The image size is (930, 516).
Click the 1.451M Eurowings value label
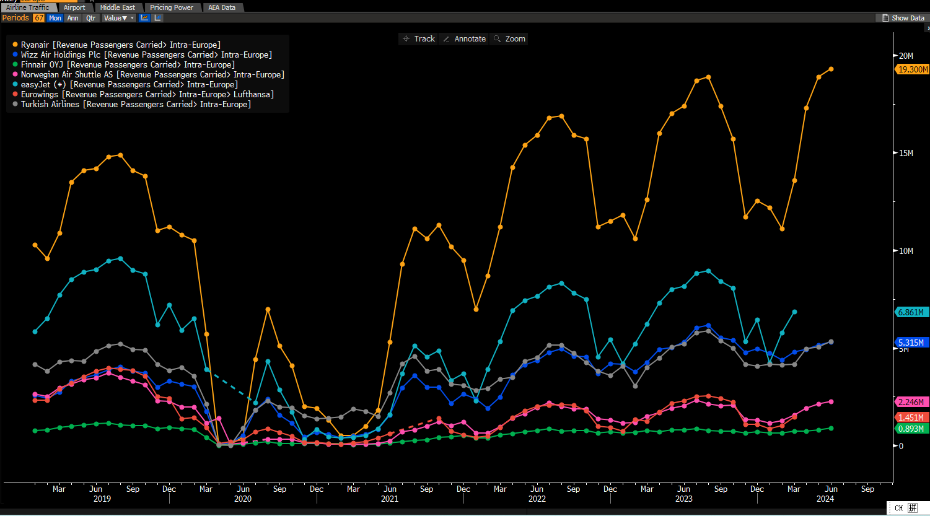click(x=911, y=418)
